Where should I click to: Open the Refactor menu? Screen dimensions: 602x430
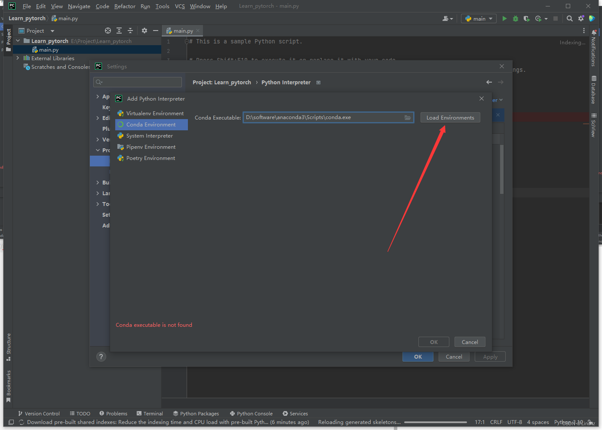point(125,6)
